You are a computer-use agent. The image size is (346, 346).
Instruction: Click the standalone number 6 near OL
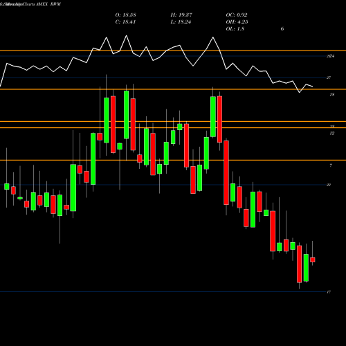pyautogui.click(x=282, y=29)
